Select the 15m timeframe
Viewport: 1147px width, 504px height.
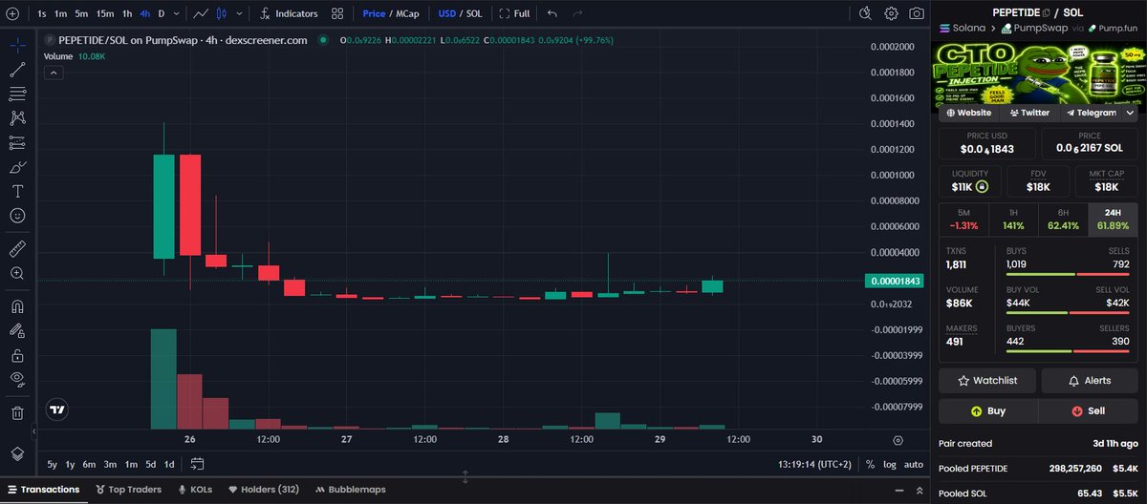coord(104,13)
